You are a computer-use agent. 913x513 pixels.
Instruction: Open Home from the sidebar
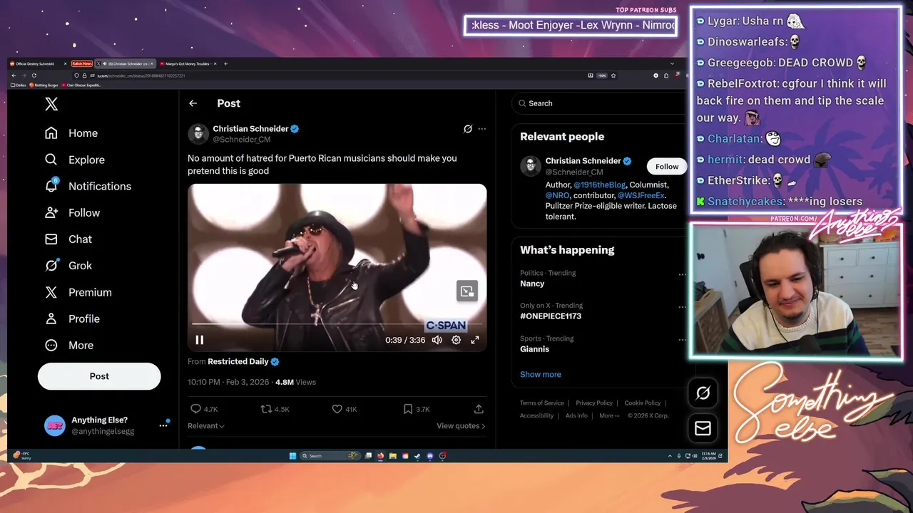point(71,133)
